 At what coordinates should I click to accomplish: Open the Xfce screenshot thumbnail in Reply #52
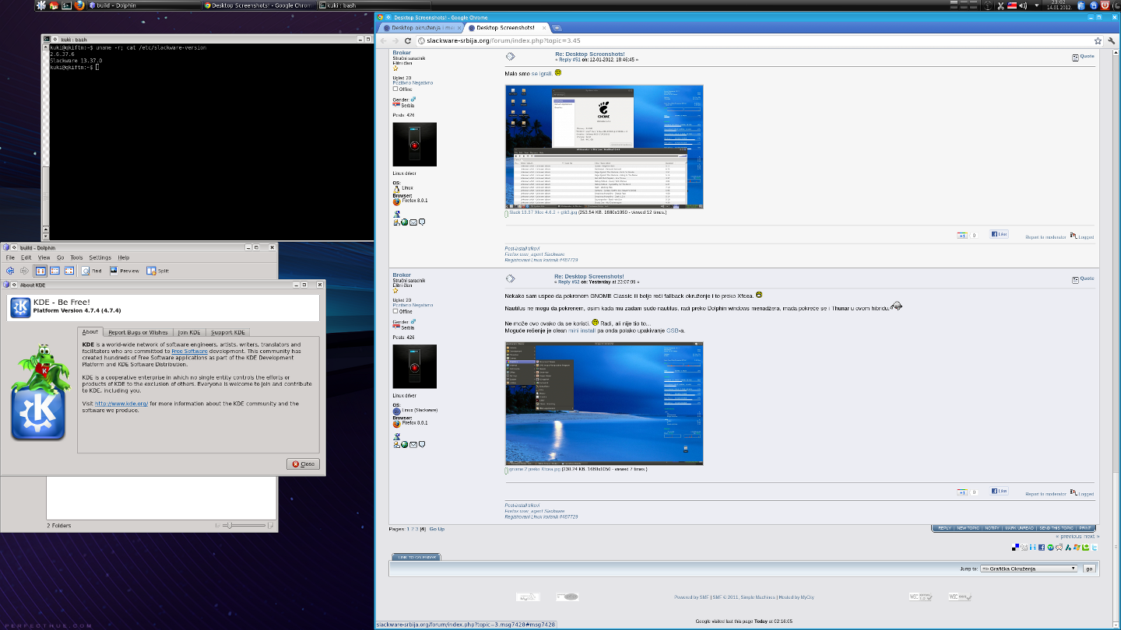(604, 412)
